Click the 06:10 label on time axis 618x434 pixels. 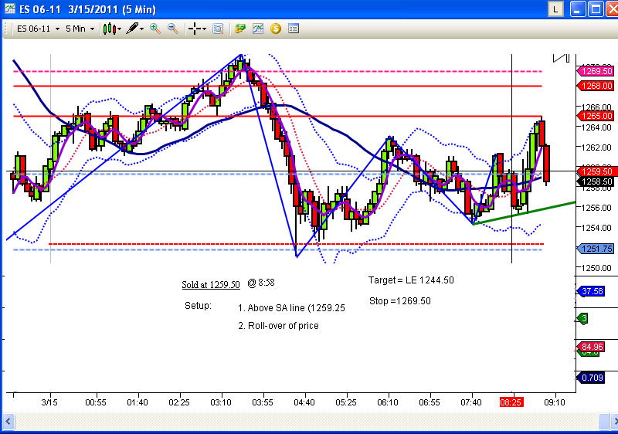tap(388, 402)
